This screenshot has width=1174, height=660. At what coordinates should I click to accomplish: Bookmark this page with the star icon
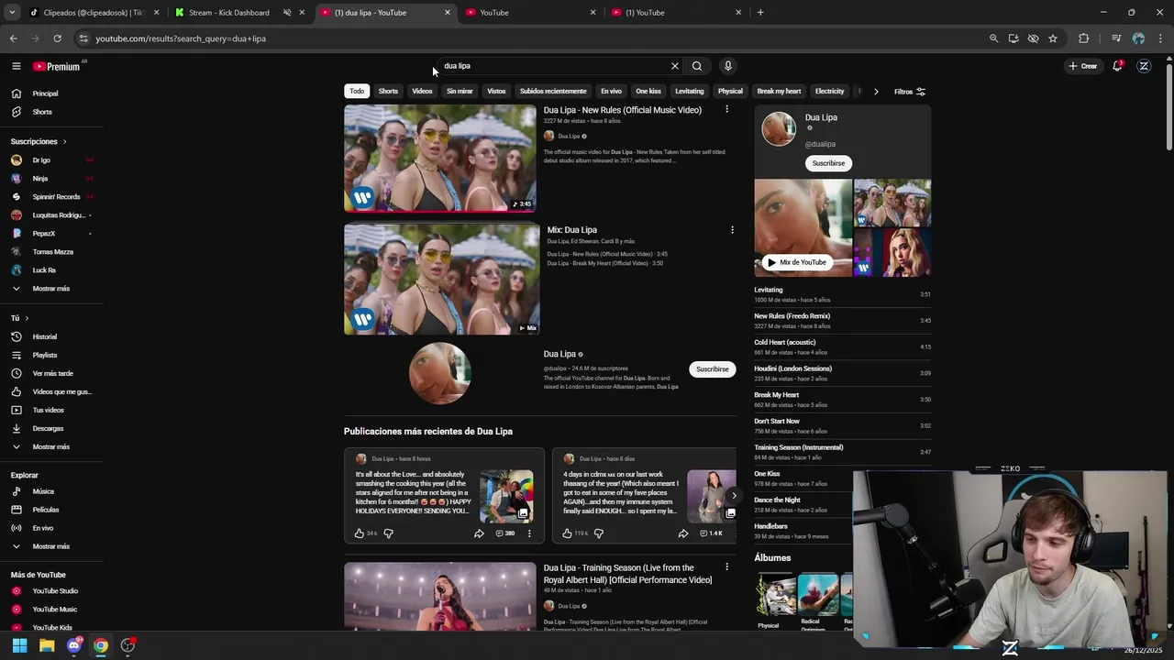tap(1053, 38)
